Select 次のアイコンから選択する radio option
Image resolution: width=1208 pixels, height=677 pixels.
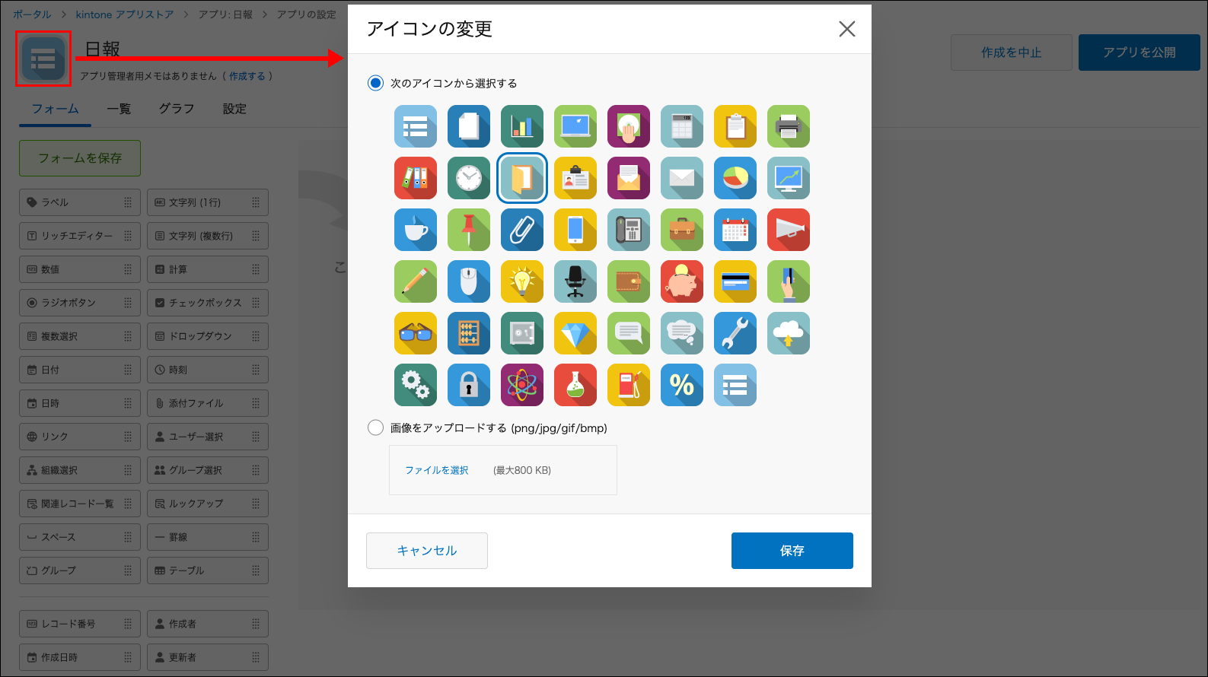(375, 83)
